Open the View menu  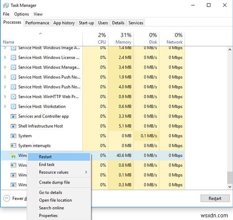pos(38,14)
